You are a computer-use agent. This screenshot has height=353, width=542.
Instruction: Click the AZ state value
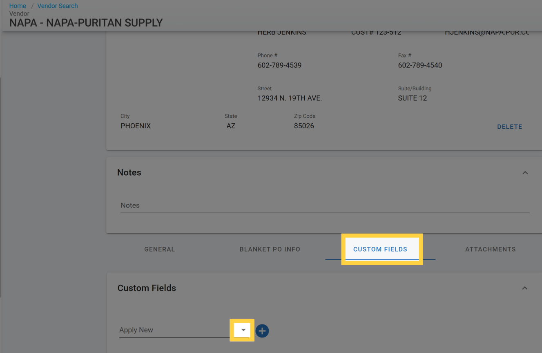[231, 126]
